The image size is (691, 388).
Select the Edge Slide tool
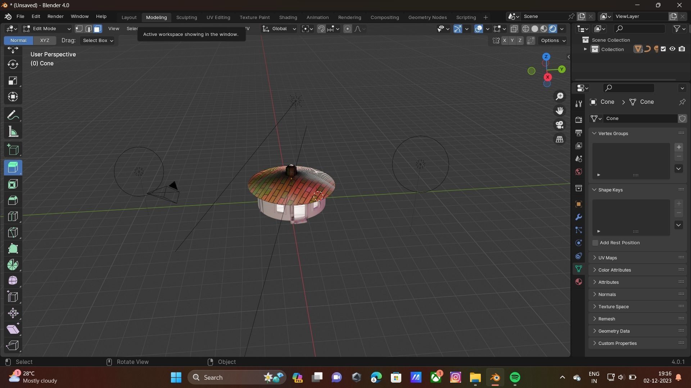(x=13, y=297)
